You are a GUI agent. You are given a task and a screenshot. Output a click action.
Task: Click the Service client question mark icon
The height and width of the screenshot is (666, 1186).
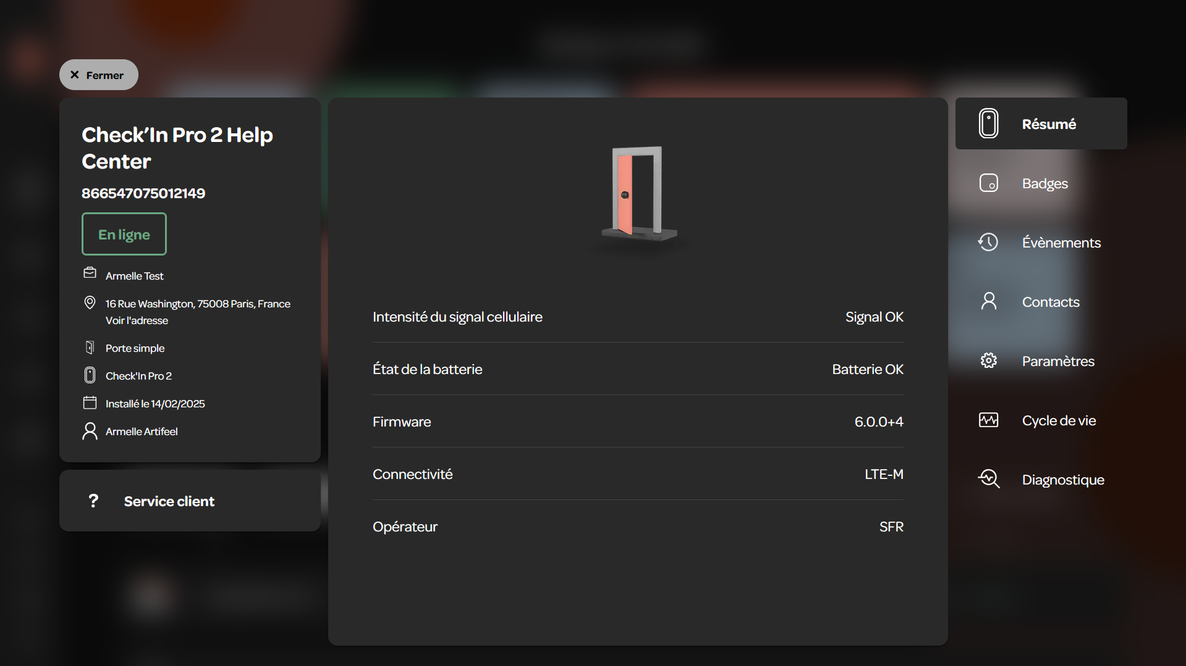(x=93, y=501)
